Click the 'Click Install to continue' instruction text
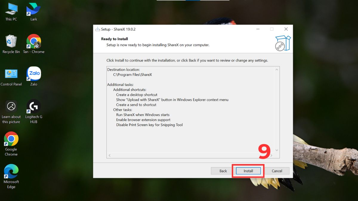Viewport: 358px width, 201px height. [x=187, y=60]
